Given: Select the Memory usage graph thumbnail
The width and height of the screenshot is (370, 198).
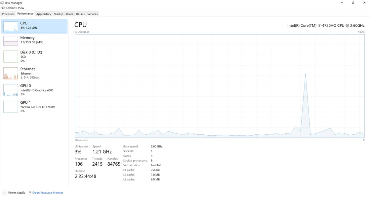Looking at the screenshot, I should pos(11,41).
